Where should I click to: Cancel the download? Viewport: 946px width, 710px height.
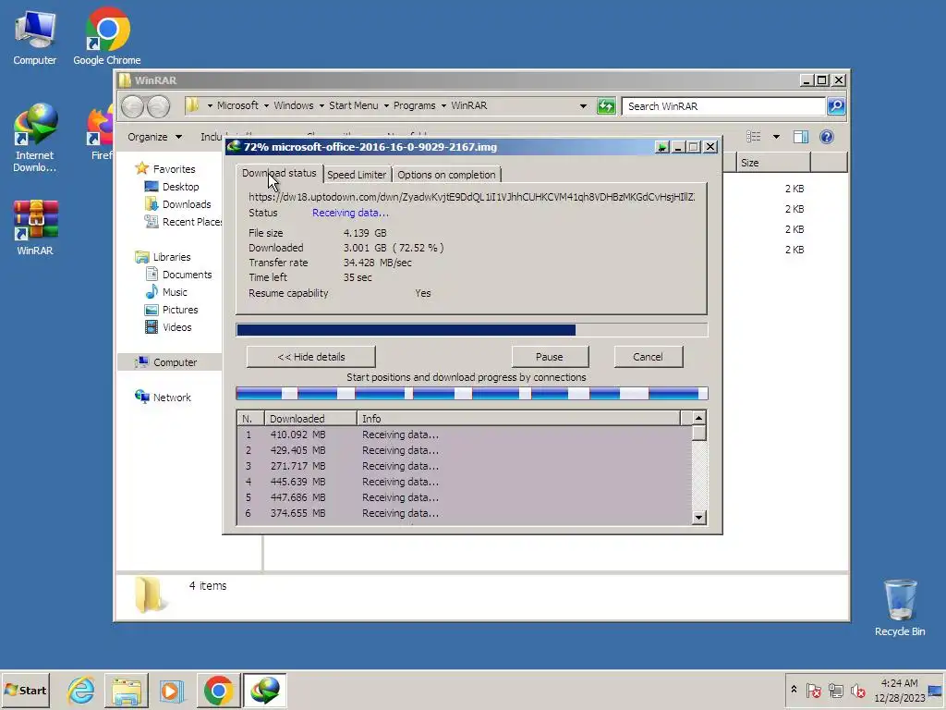coord(648,357)
